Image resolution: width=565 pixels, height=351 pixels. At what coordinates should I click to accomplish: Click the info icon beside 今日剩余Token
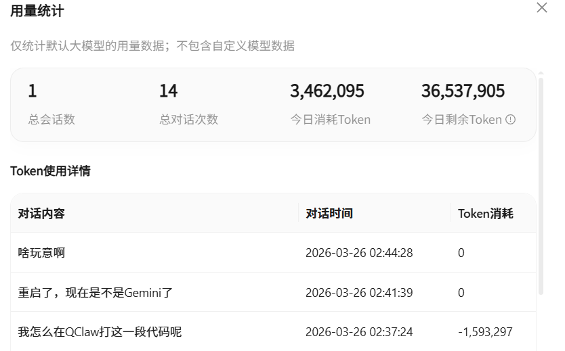pyautogui.click(x=510, y=120)
